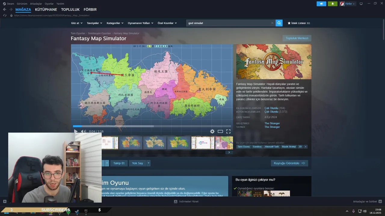Viewport: 385px width, 216px height.
Task: Open Steam from the taskbar
Action: tap(77, 211)
